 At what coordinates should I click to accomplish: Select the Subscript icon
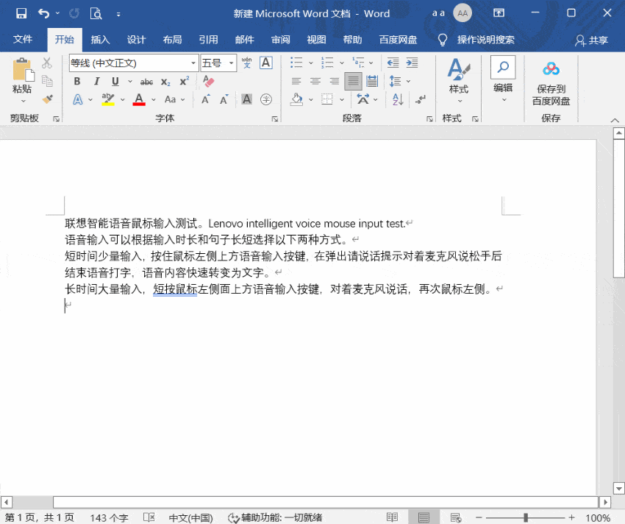tap(165, 81)
